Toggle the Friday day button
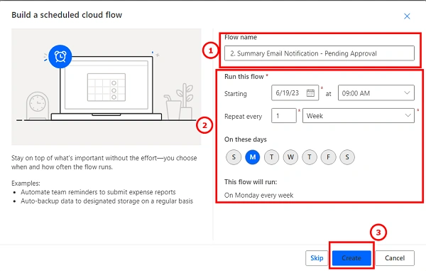This screenshot has height=271, width=426. pyautogui.click(x=328, y=157)
